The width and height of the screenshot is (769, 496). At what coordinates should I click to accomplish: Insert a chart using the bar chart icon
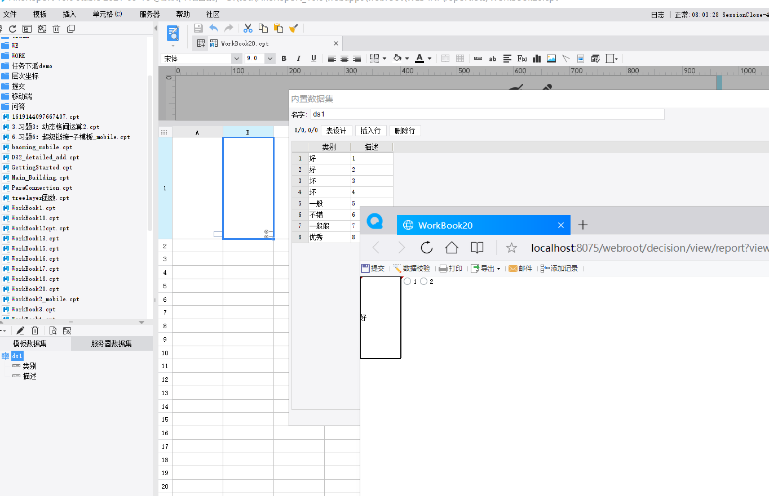coord(537,59)
